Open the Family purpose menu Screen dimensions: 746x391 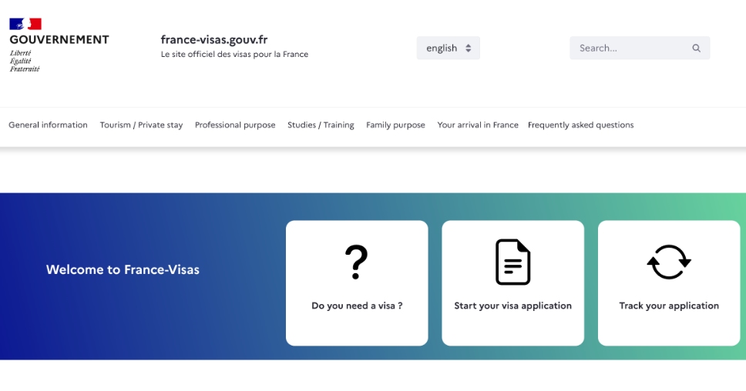[395, 125]
